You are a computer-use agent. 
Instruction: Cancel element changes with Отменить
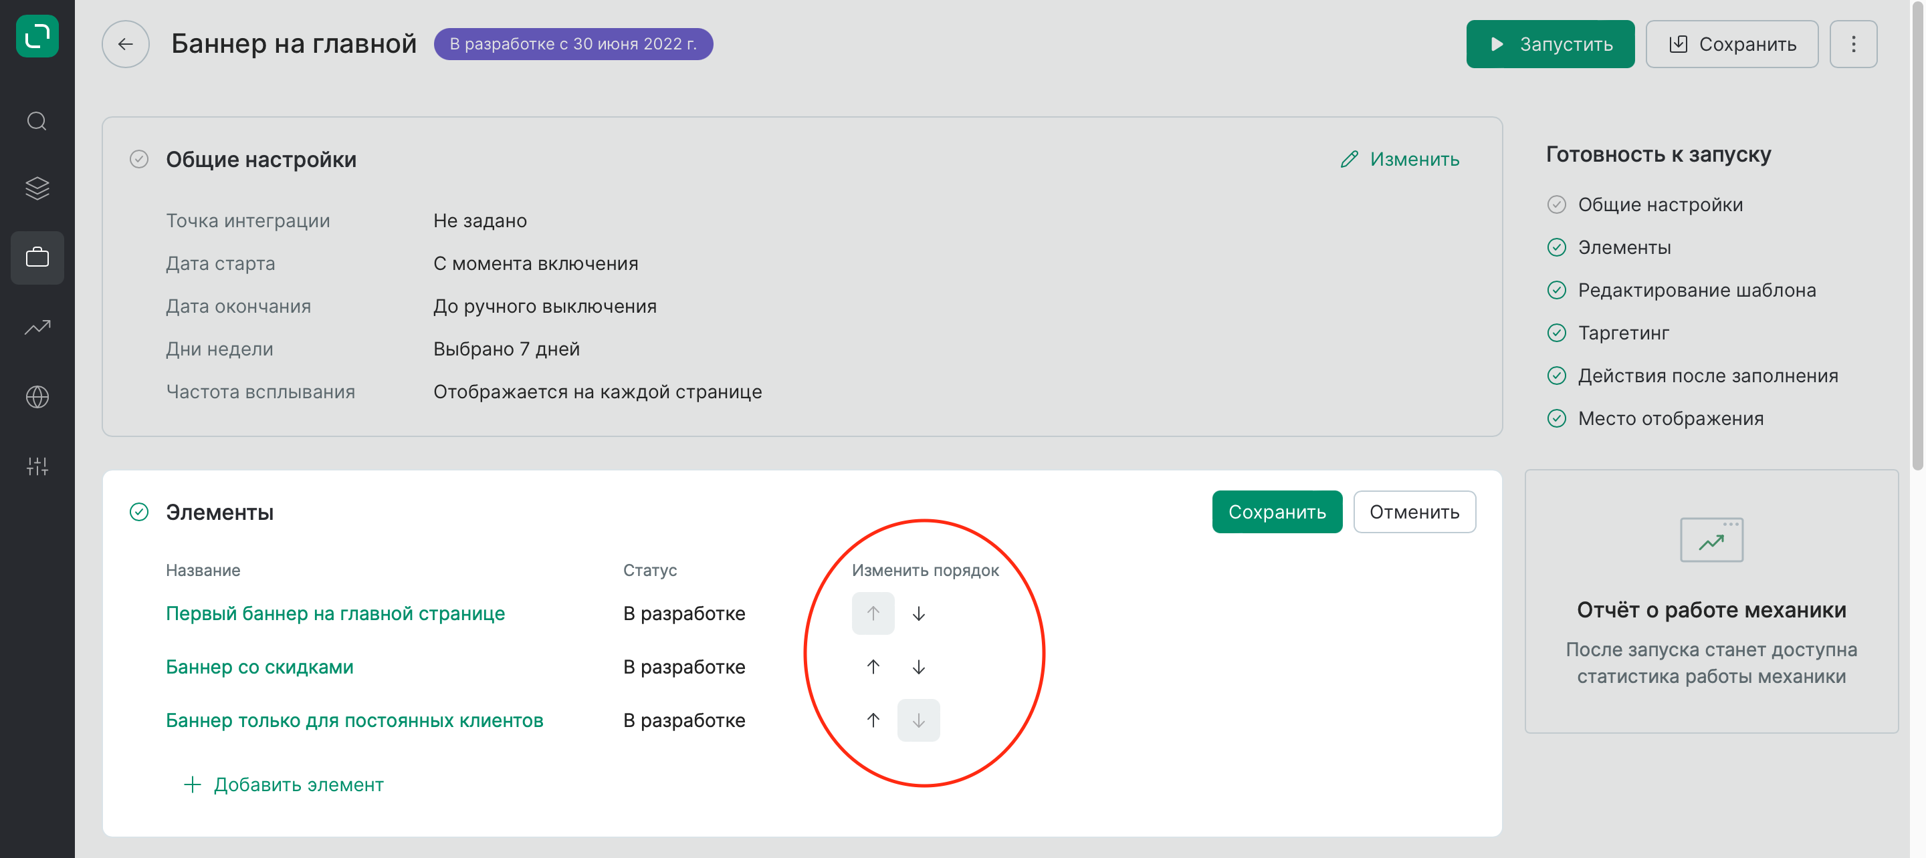[1414, 512]
